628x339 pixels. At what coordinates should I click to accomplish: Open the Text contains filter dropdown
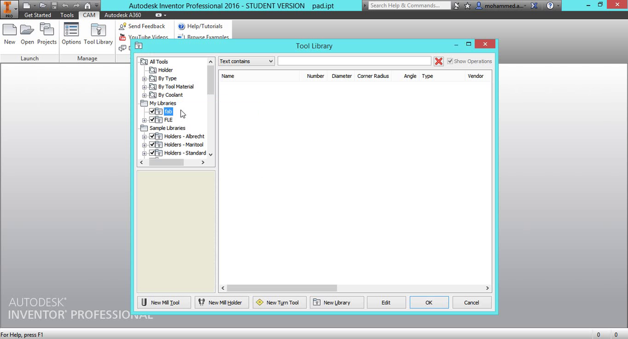point(247,61)
